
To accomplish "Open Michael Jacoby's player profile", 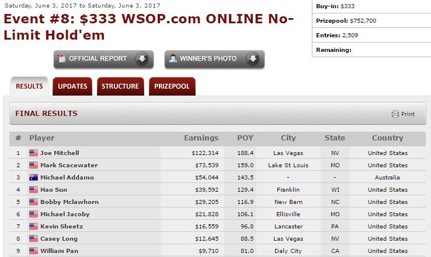I will 65,214.
